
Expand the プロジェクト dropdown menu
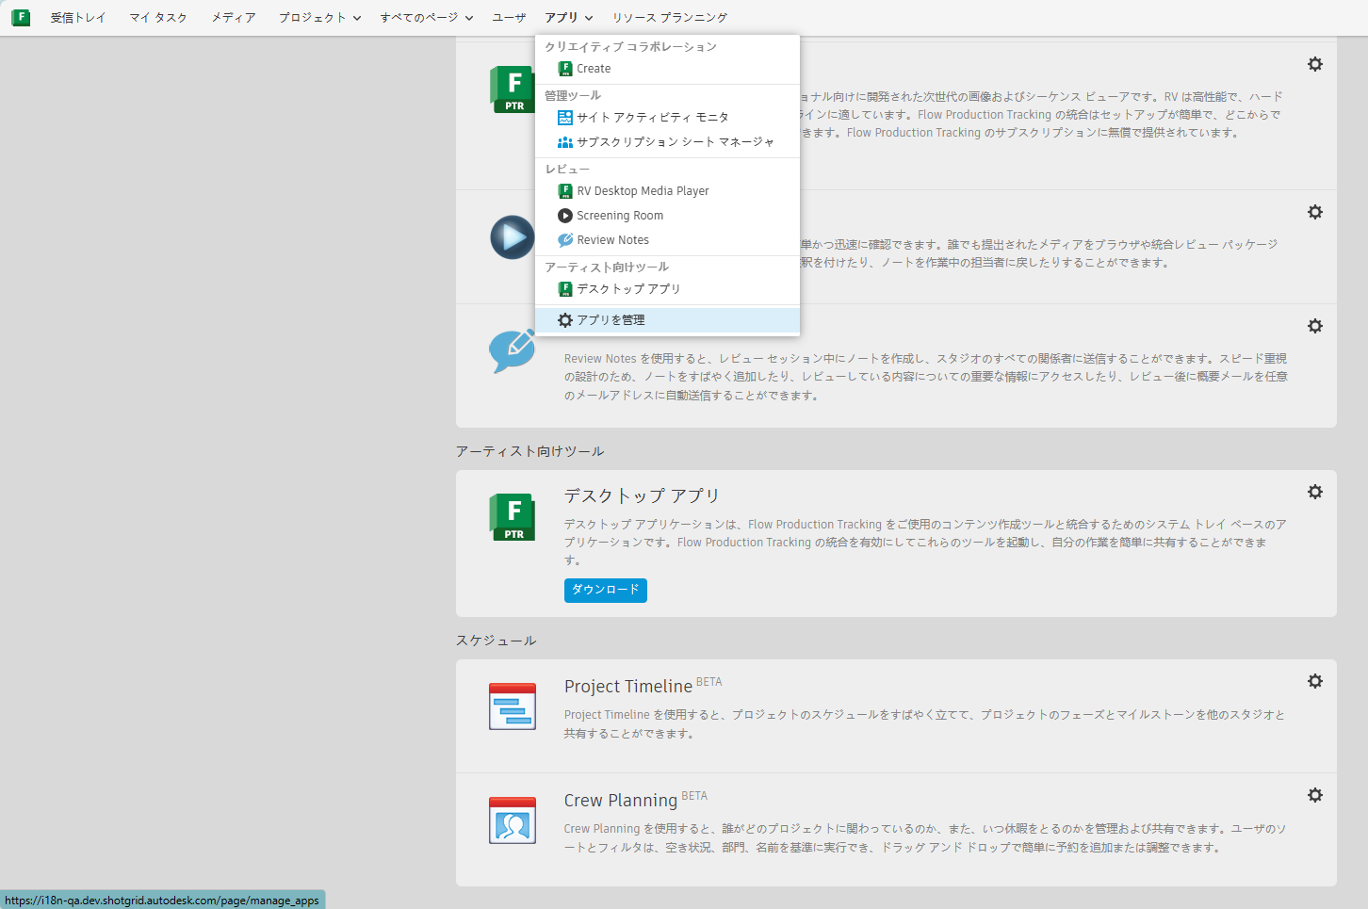pyautogui.click(x=319, y=18)
